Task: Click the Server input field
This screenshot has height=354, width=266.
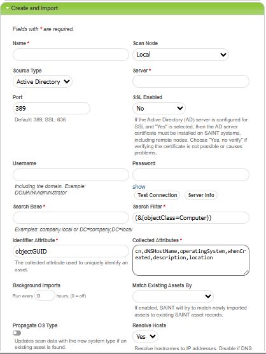Action: coord(191,81)
